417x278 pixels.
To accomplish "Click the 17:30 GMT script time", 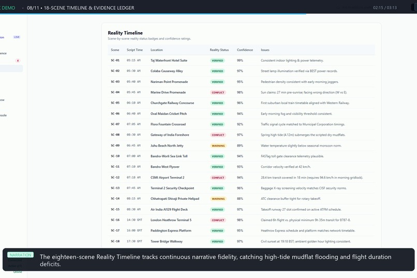I will coord(135,241).
